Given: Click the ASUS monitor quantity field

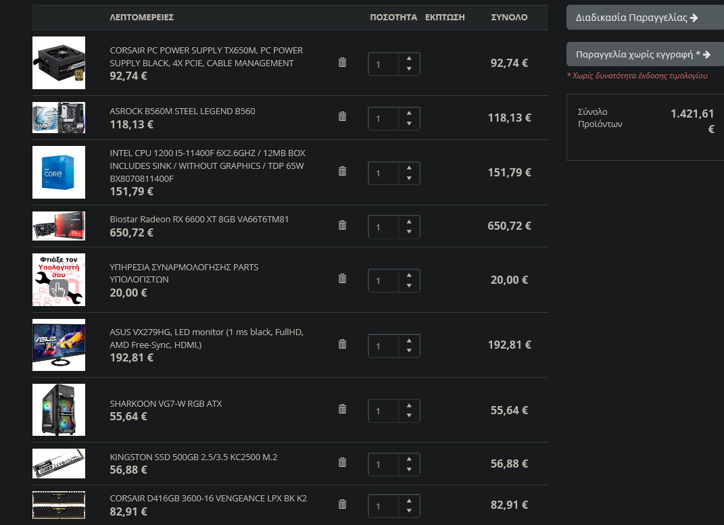Looking at the screenshot, I should 384,345.
